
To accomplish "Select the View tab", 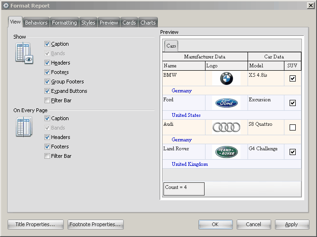I will tap(16, 22).
